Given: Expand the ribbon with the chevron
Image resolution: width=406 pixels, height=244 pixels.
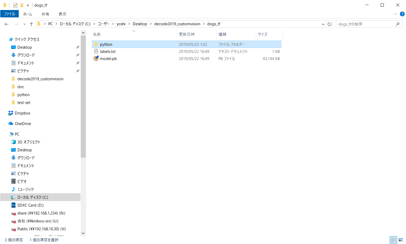Looking at the screenshot, I should pyautogui.click(x=395, y=14).
